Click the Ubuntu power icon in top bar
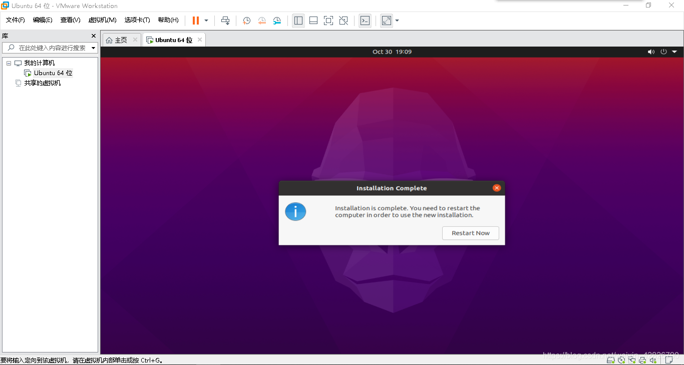Image resolution: width=684 pixels, height=365 pixels. pos(664,52)
